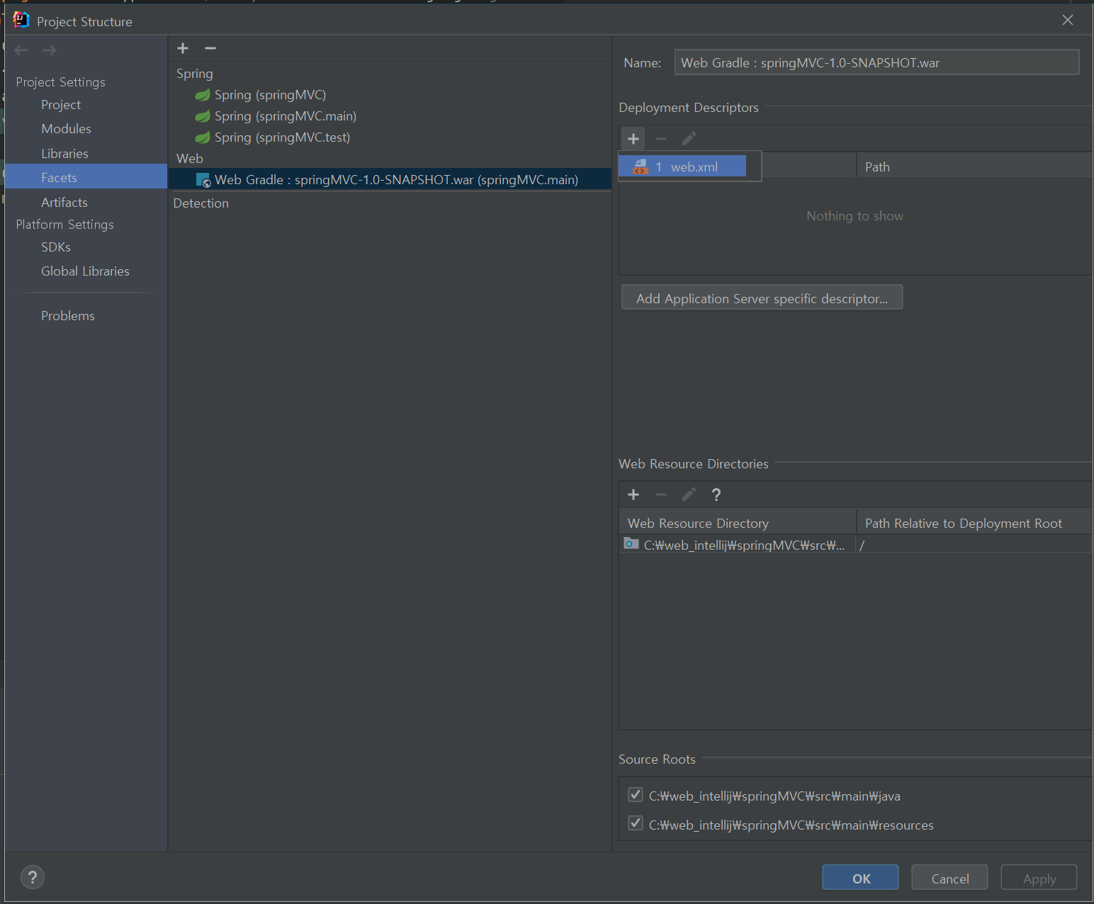The height and width of the screenshot is (904, 1094).
Task: Open the Libraries settings page
Action: click(64, 154)
